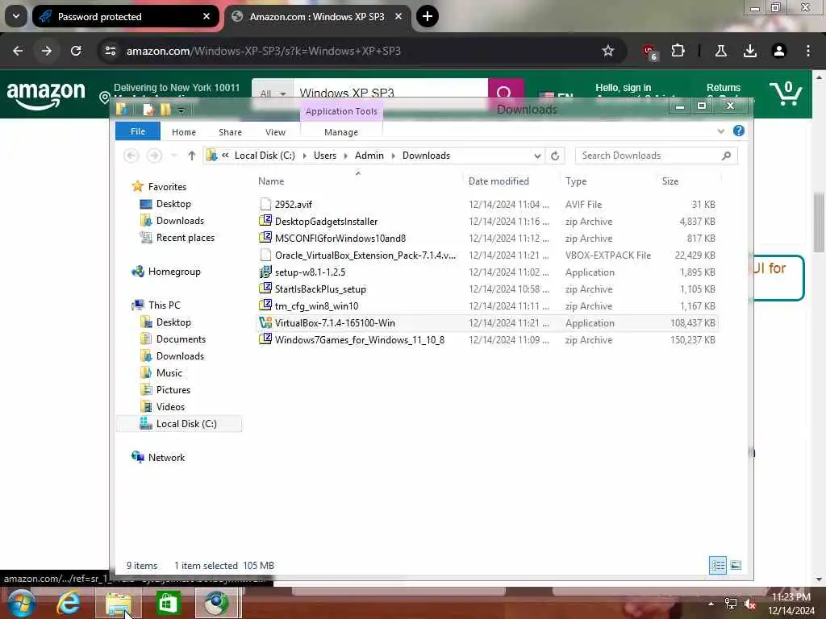Open the Amazon cart icon

(786, 93)
